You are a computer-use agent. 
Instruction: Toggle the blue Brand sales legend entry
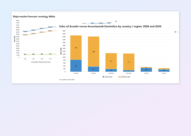pyautogui.click(x=107, y=77)
